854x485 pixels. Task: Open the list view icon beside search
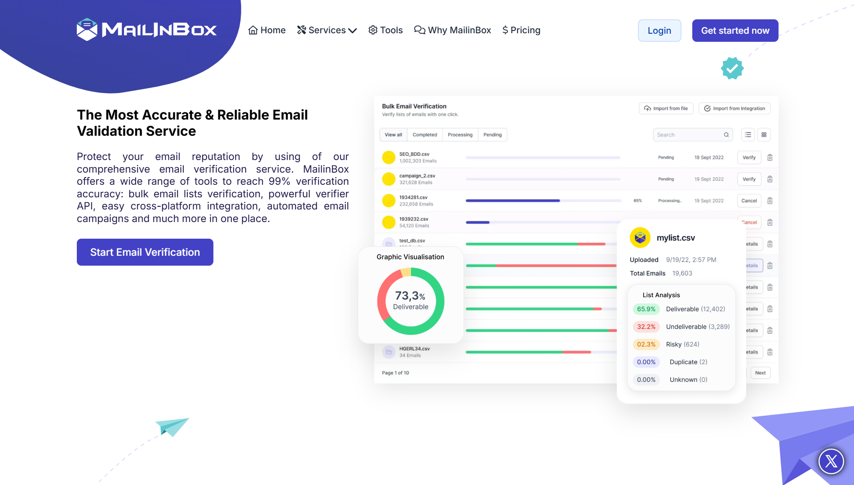tap(748, 134)
